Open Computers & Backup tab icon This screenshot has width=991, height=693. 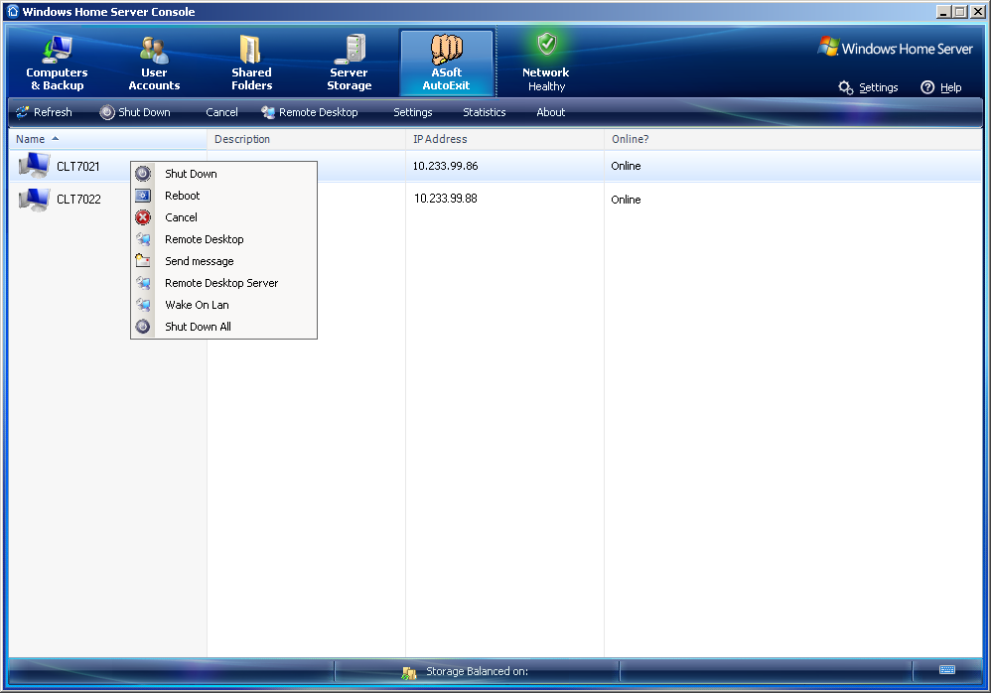[57, 50]
